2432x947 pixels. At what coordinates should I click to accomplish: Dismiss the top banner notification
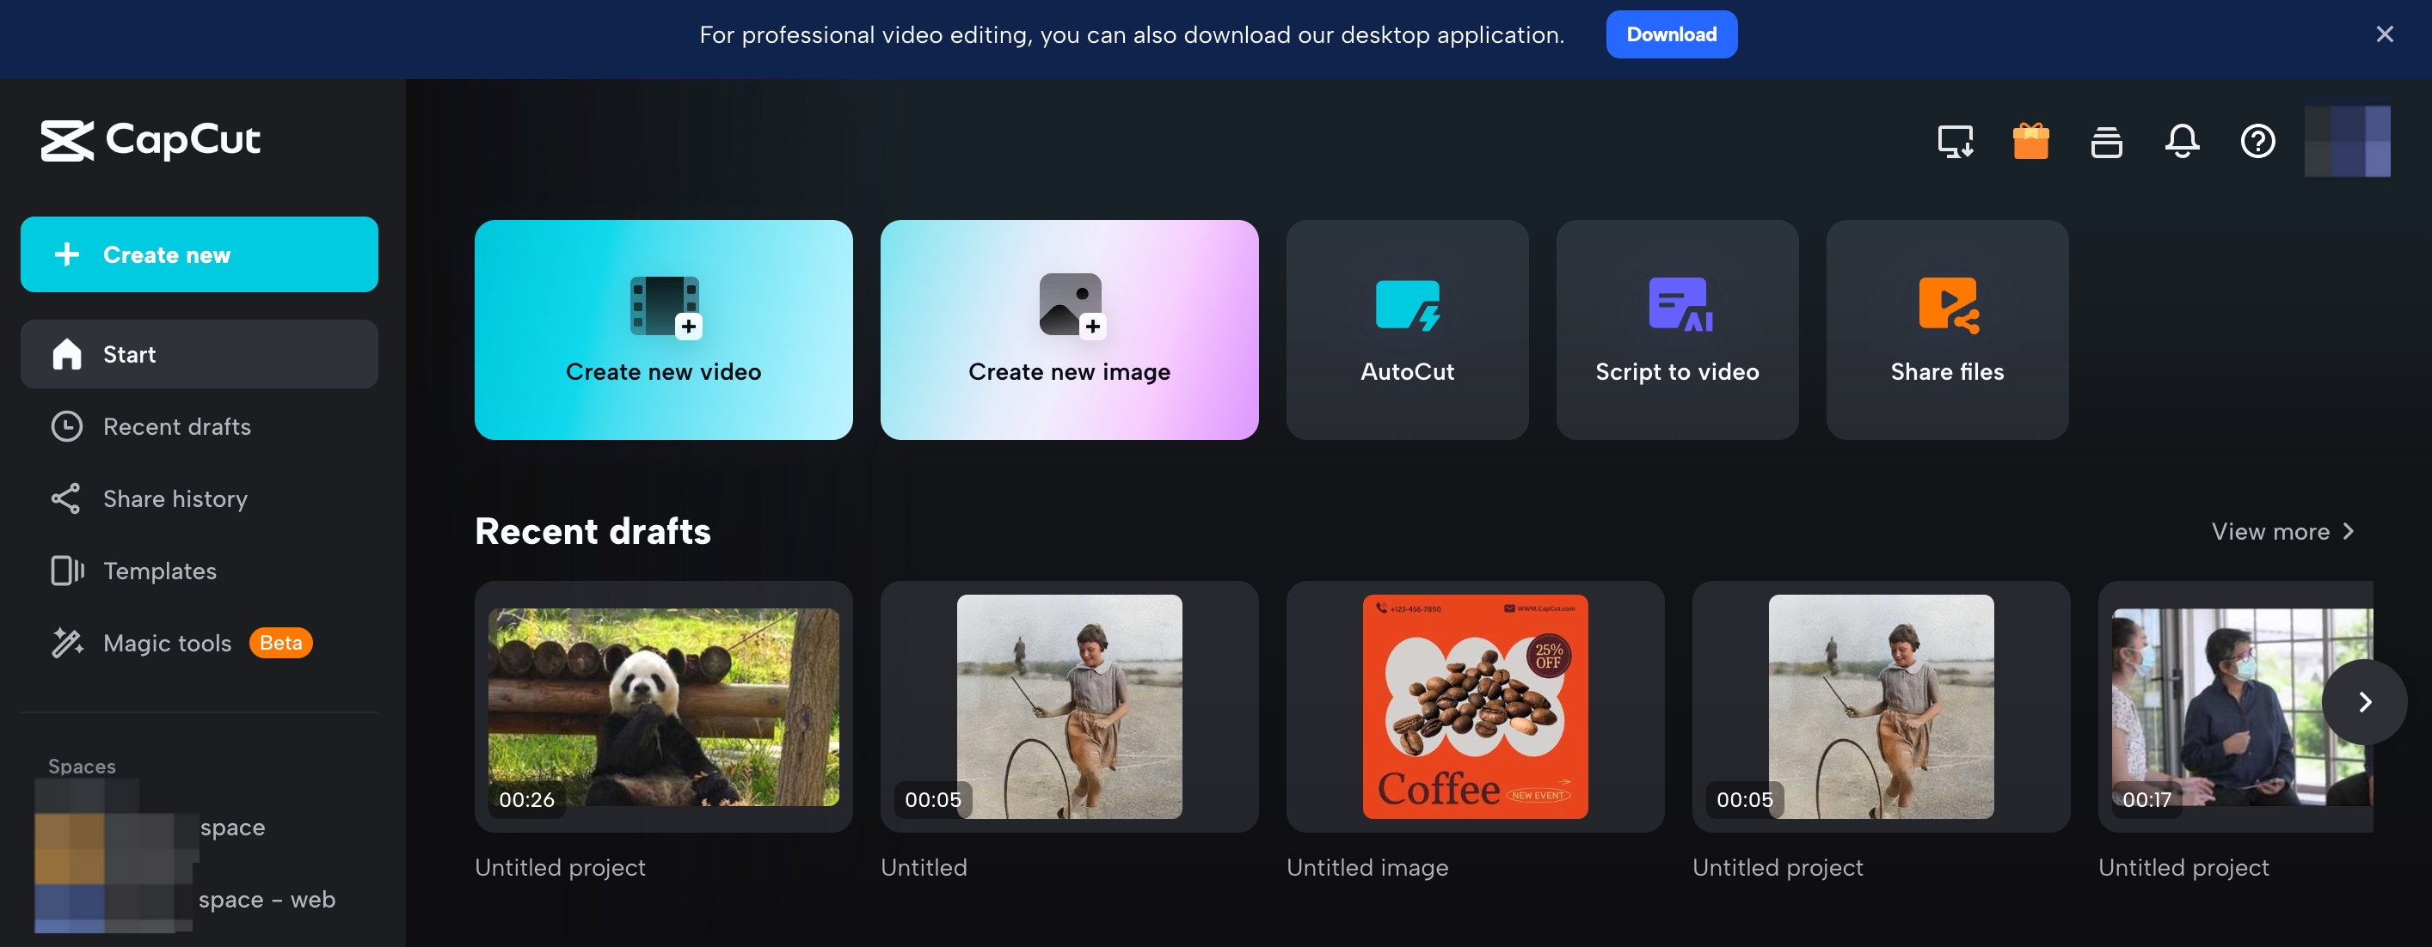2382,31
